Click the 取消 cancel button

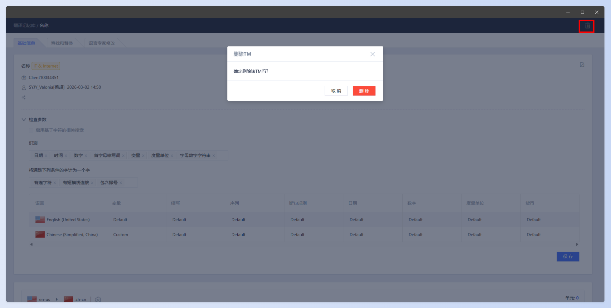click(336, 91)
